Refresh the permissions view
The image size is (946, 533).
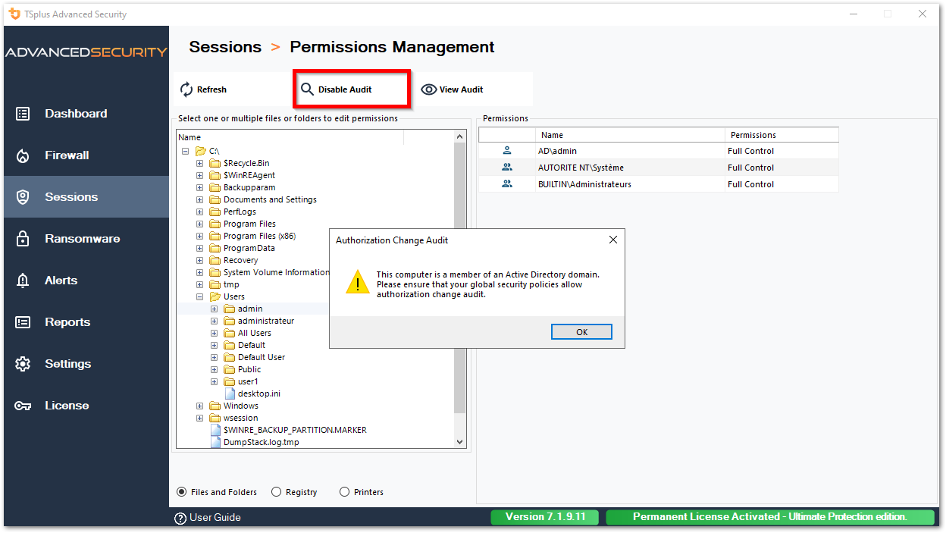202,89
